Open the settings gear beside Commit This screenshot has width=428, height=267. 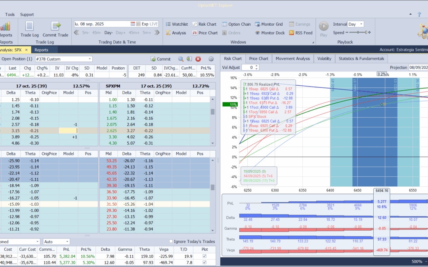point(211,59)
